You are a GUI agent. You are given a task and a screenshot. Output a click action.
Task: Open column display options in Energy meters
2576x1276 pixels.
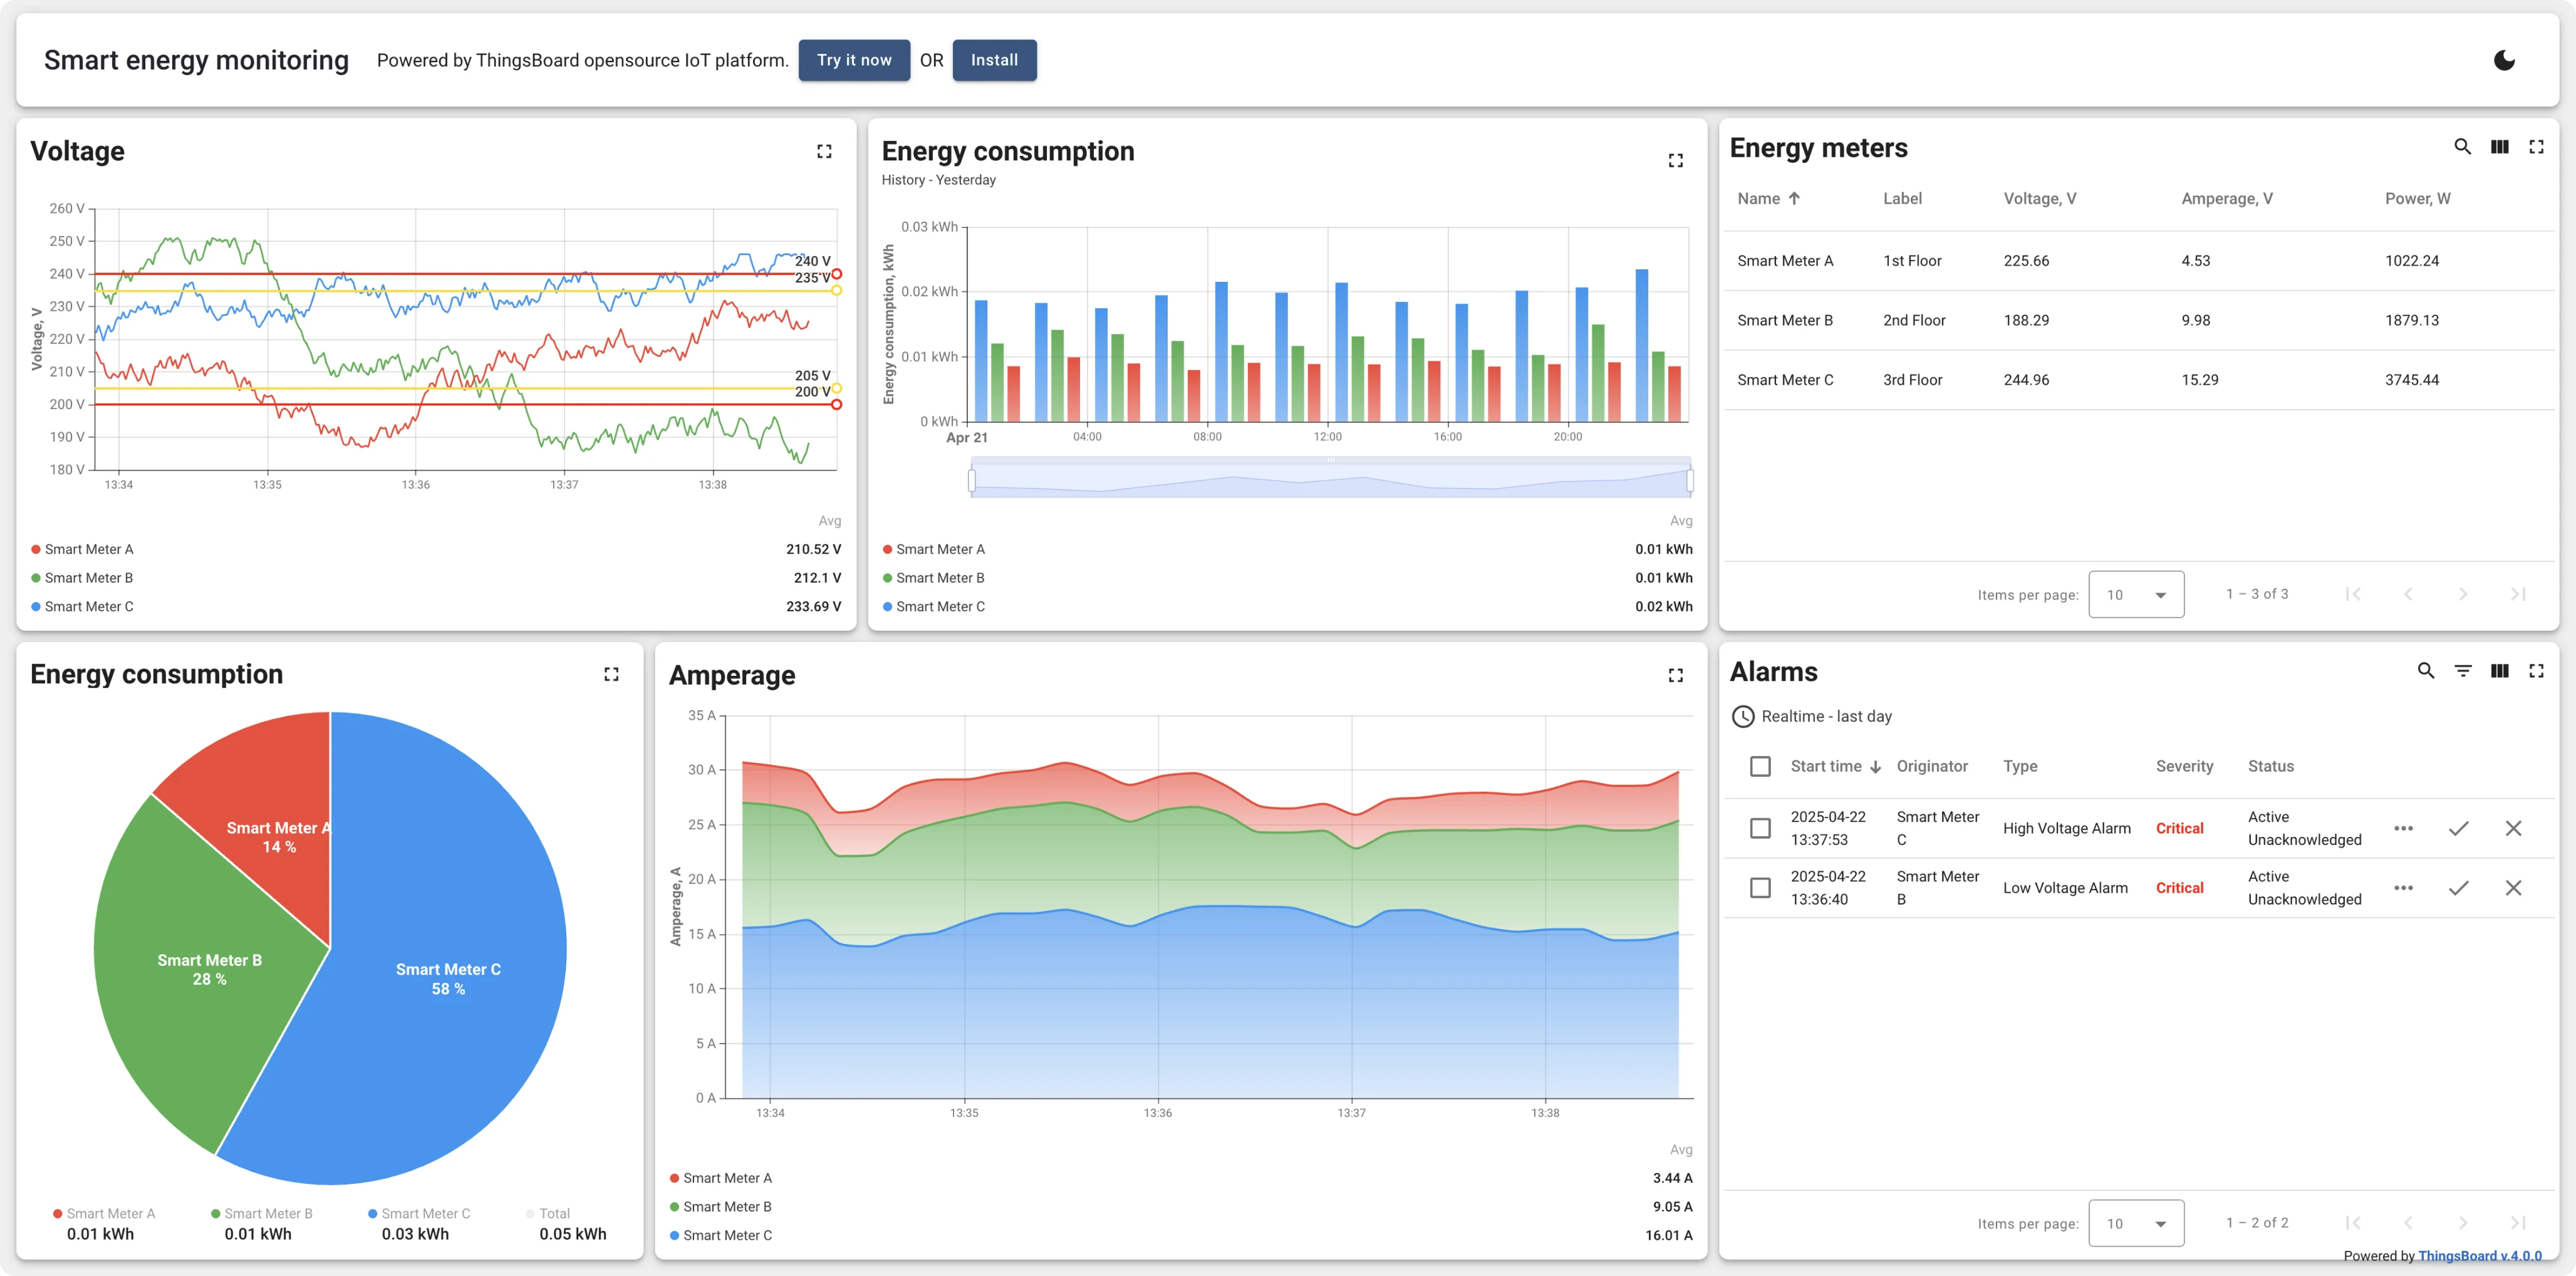point(2499,146)
